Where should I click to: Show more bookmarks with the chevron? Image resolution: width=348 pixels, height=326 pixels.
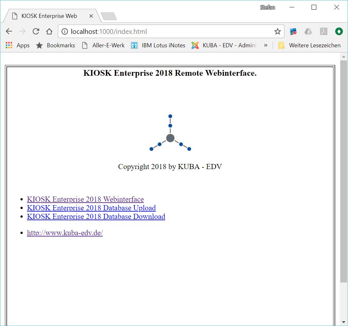tap(266, 45)
